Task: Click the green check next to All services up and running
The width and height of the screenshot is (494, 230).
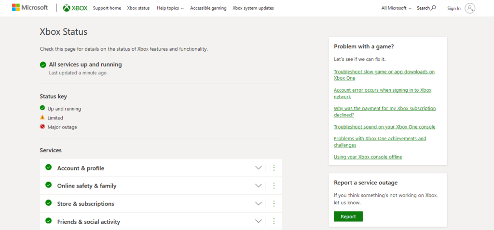Action: tap(43, 65)
